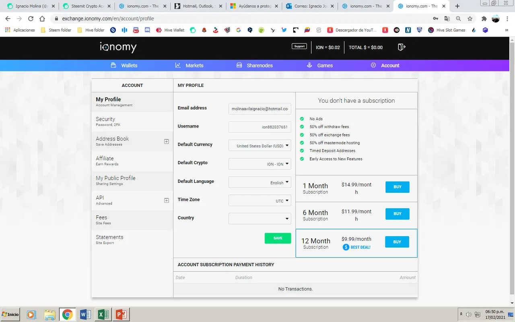The image size is (515, 322).
Task: Open Address Book section
Action: 132,141
